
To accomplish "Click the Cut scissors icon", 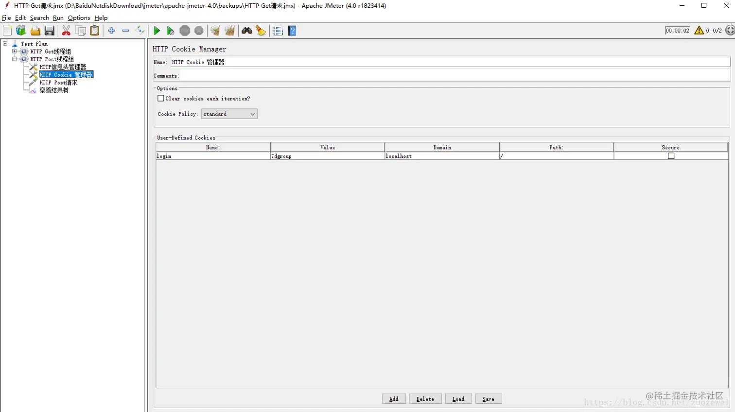I will click(66, 31).
